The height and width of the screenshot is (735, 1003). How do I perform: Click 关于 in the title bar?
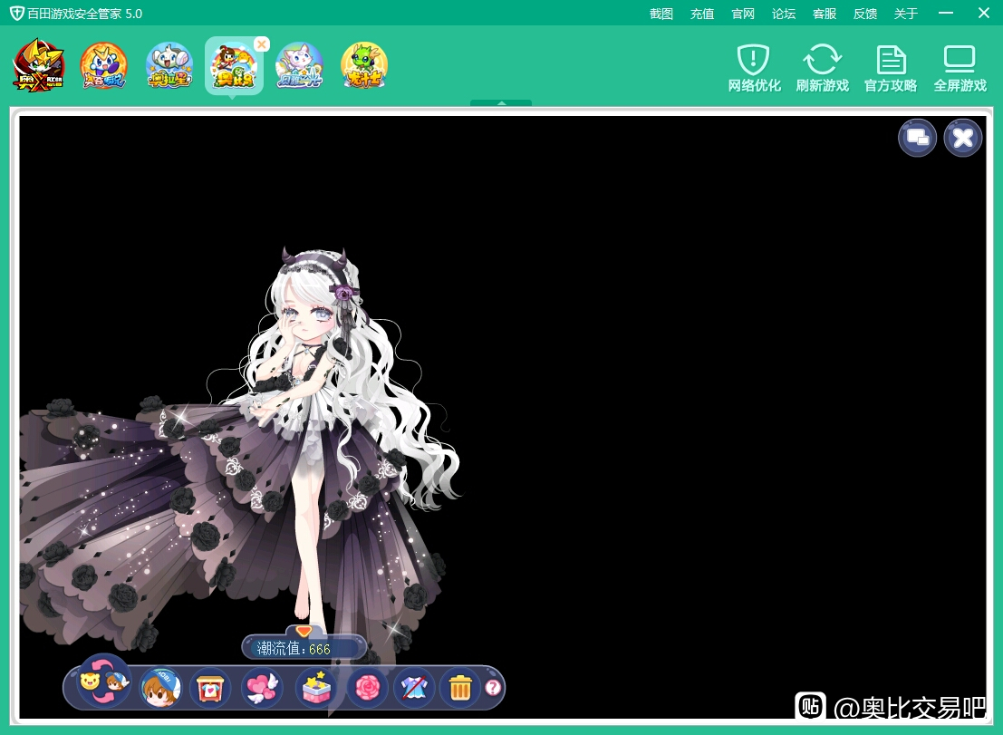(906, 14)
